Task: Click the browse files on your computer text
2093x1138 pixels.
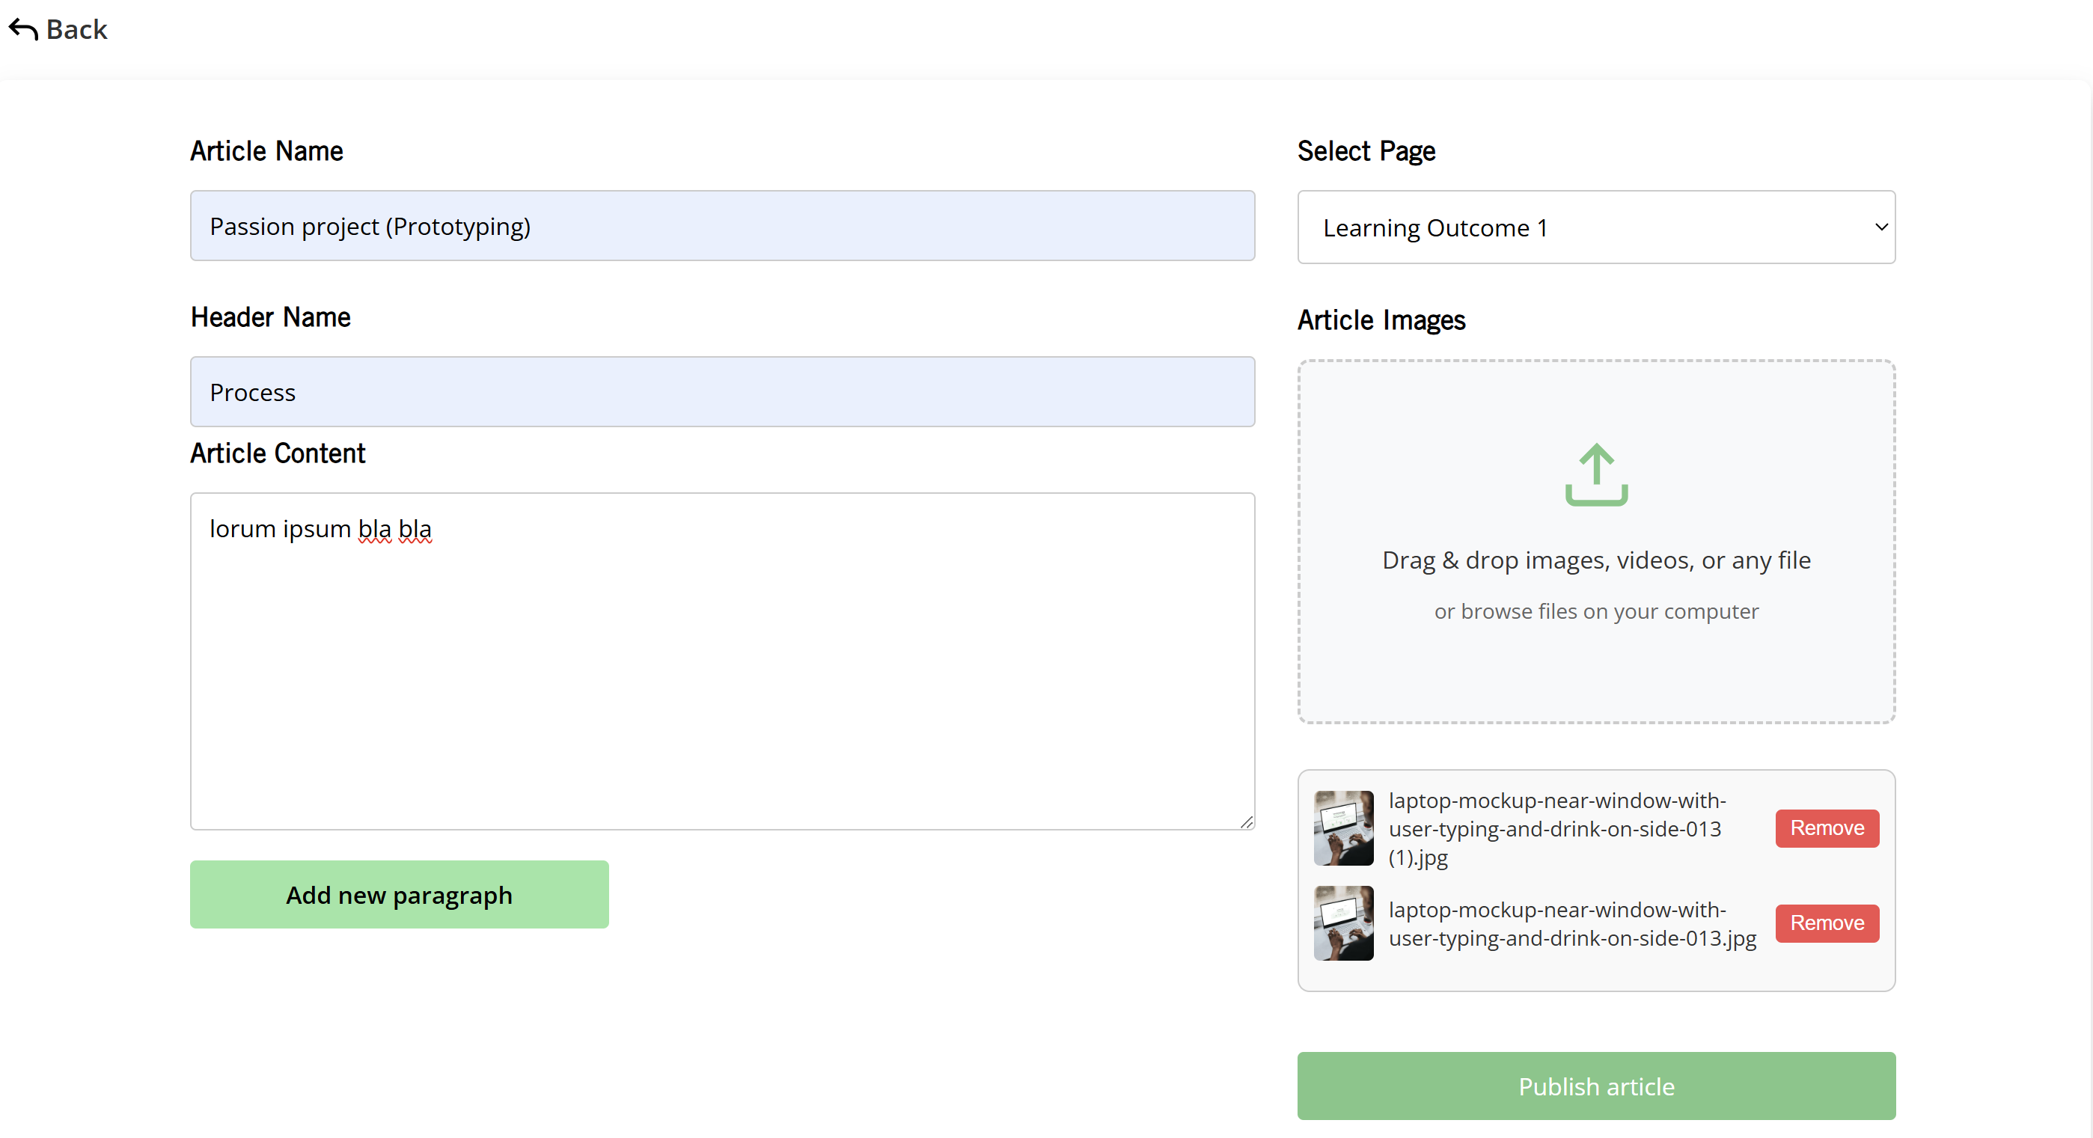Action: click(x=1595, y=611)
